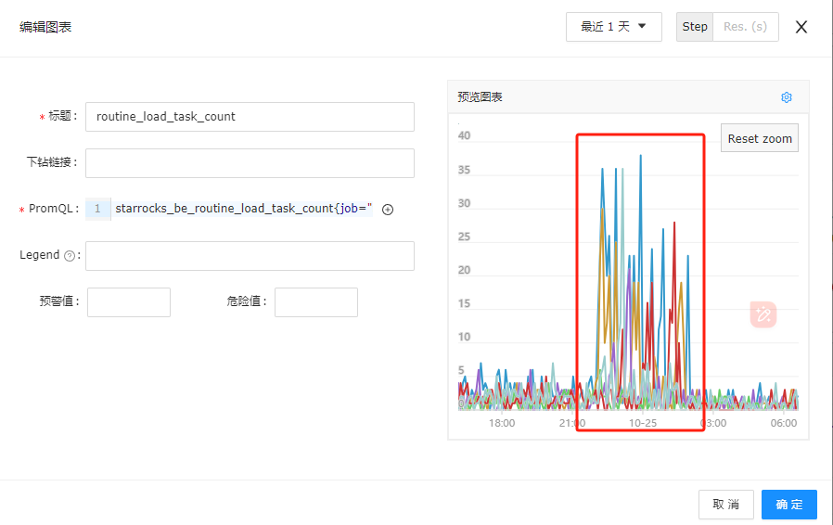Select the Res. (s) option
Viewport: 833px width, 525px height.
[746, 27]
